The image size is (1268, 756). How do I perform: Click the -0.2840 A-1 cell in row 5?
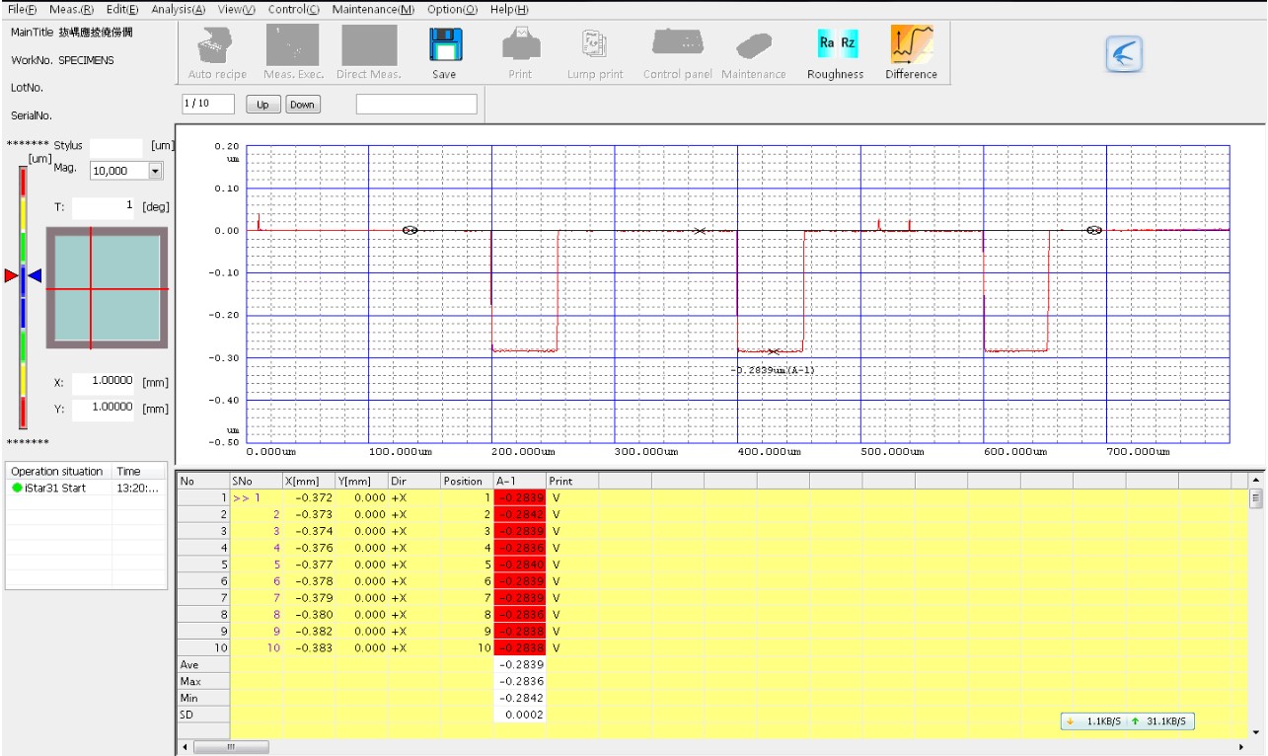point(520,565)
